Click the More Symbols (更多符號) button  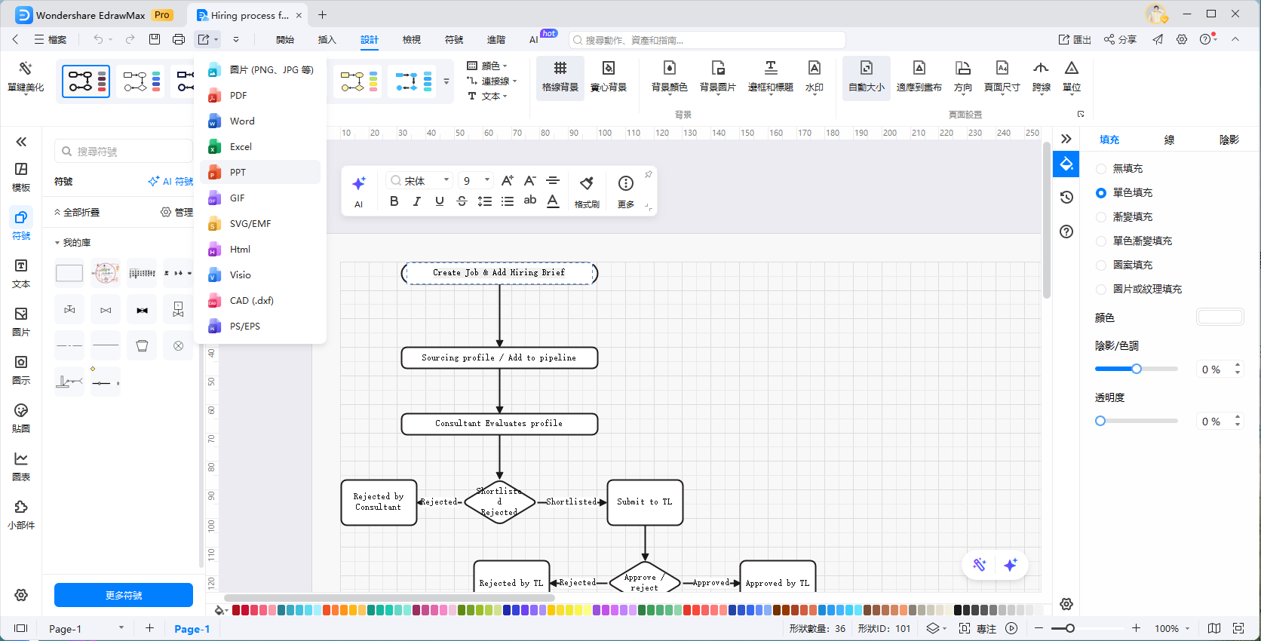tap(124, 595)
